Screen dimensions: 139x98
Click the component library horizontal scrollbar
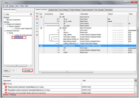pos(16,65)
